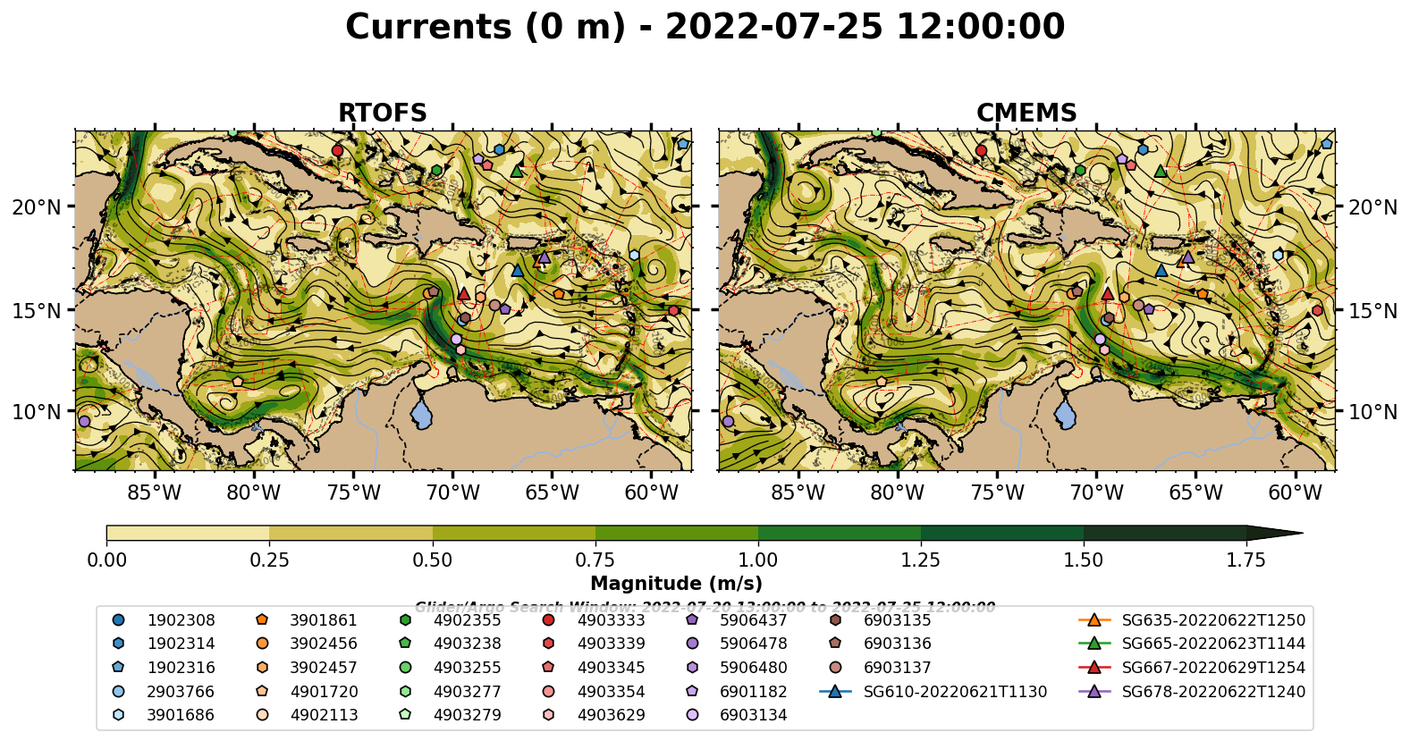Select the legend marker next to 4903277
Viewport: 1410px width, 741px height.
(405, 691)
